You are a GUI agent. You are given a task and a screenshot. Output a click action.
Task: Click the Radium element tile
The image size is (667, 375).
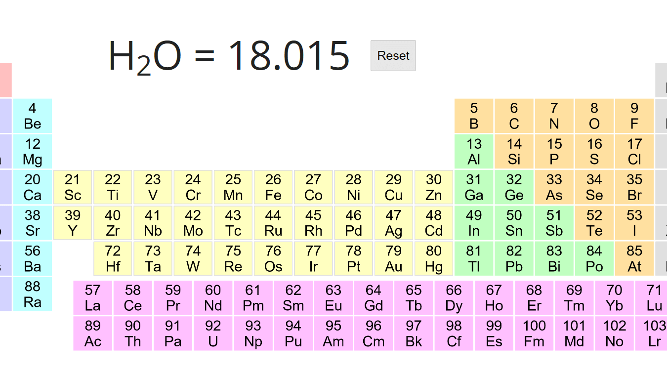click(x=33, y=294)
